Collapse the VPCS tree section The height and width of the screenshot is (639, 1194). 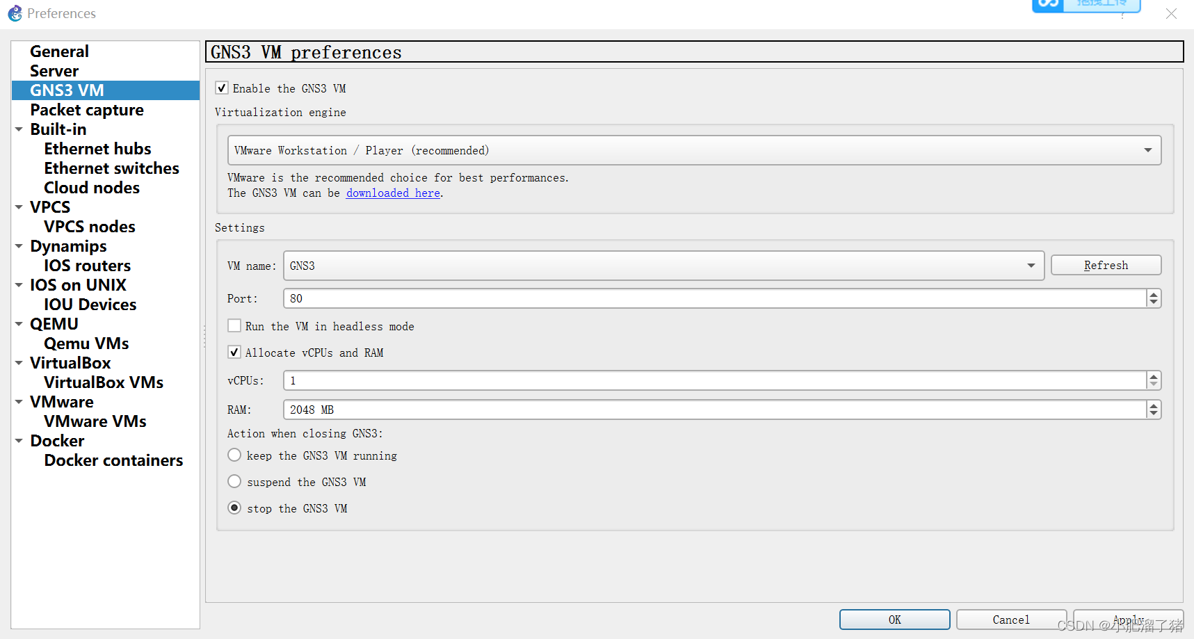(19, 207)
